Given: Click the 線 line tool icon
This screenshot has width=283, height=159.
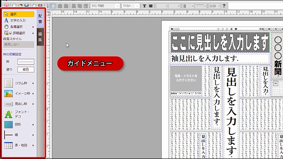Looking at the screenshot, I should point(8,135).
